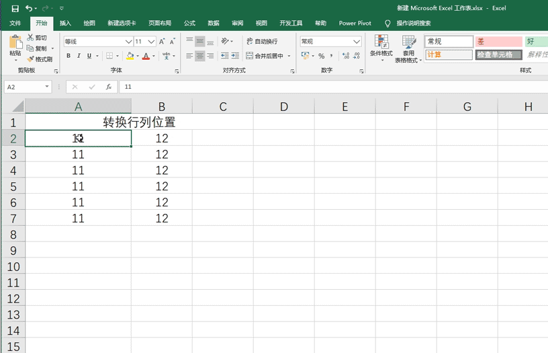Image resolution: width=548 pixels, height=353 pixels.
Task: Switch to the 插入 tab
Action: (x=65, y=23)
